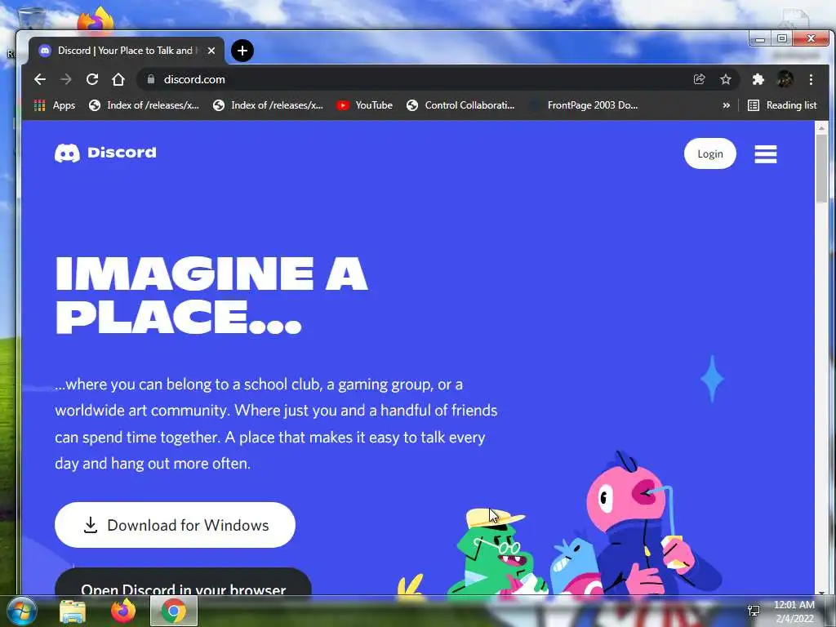The height and width of the screenshot is (627, 836).
Task: Click the Chrome window restore button
Action: [x=781, y=39]
